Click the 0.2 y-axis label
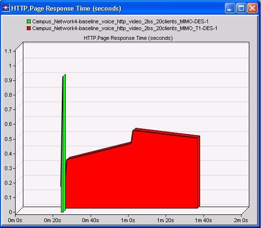The height and width of the screenshot is (228, 261). [x=8, y=183]
